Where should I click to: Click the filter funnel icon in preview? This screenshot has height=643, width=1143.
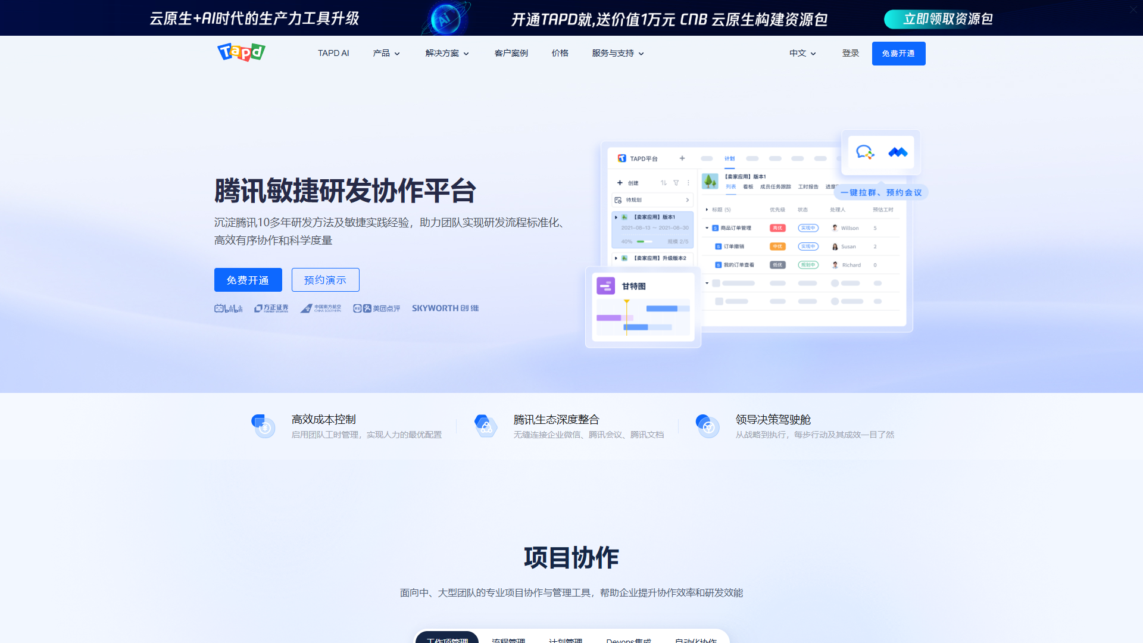[676, 183]
